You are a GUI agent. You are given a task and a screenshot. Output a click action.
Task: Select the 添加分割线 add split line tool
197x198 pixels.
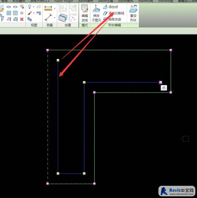pyautogui.click(x=114, y=13)
